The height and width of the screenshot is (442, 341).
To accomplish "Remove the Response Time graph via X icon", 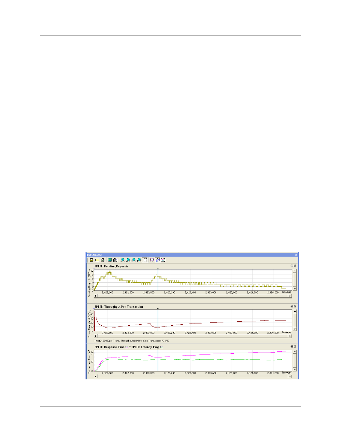I will pyautogui.click(x=295, y=347).
